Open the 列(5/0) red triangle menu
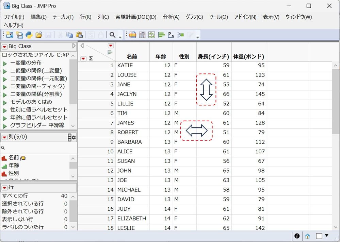Viewport: 340px width, 242px height. [4, 137]
